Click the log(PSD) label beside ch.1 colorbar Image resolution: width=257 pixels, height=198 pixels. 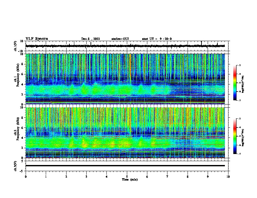(x=243, y=84)
